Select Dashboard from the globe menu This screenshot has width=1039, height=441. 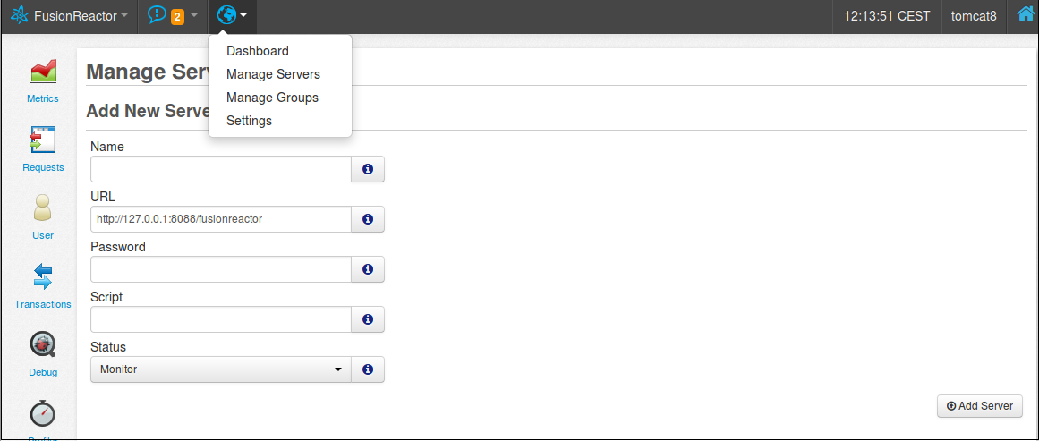[x=258, y=51]
